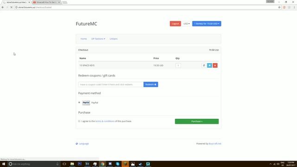Open a new browser tab
Viewport: 297px width, 167px height.
tap(65, 2)
